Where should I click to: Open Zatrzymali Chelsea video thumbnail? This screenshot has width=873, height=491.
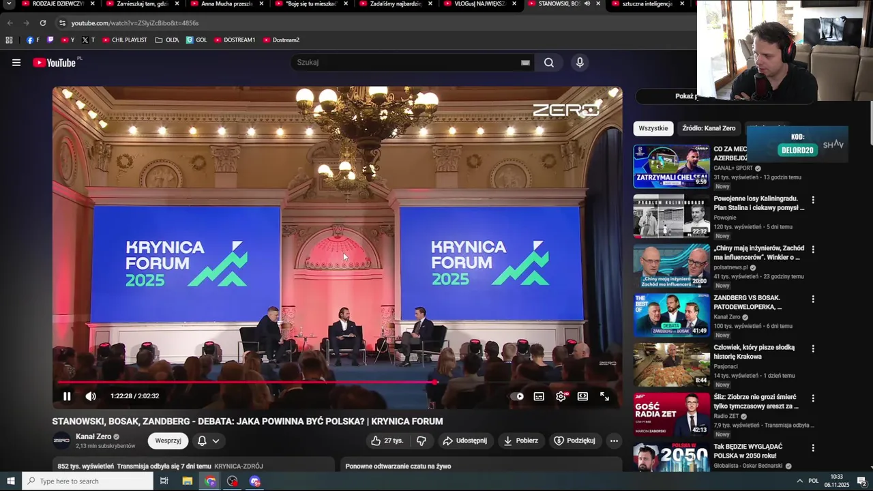(x=672, y=166)
